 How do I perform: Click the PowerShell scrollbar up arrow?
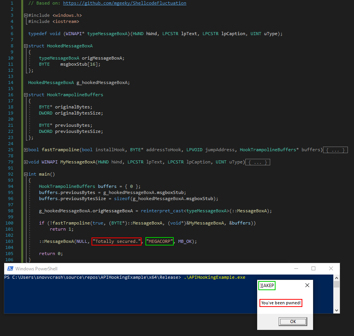click(x=336, y=278)
